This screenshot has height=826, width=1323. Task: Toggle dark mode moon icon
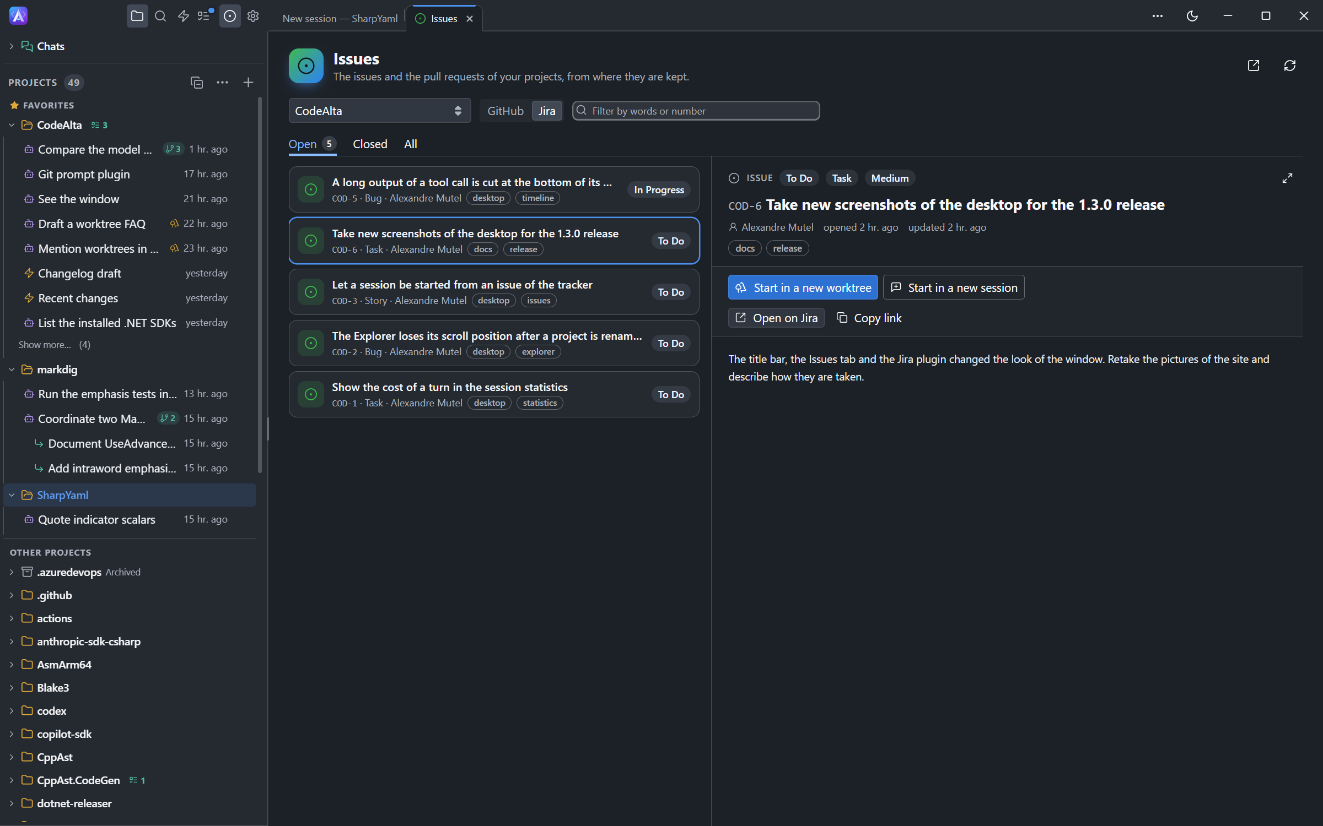click(1192, 16)
